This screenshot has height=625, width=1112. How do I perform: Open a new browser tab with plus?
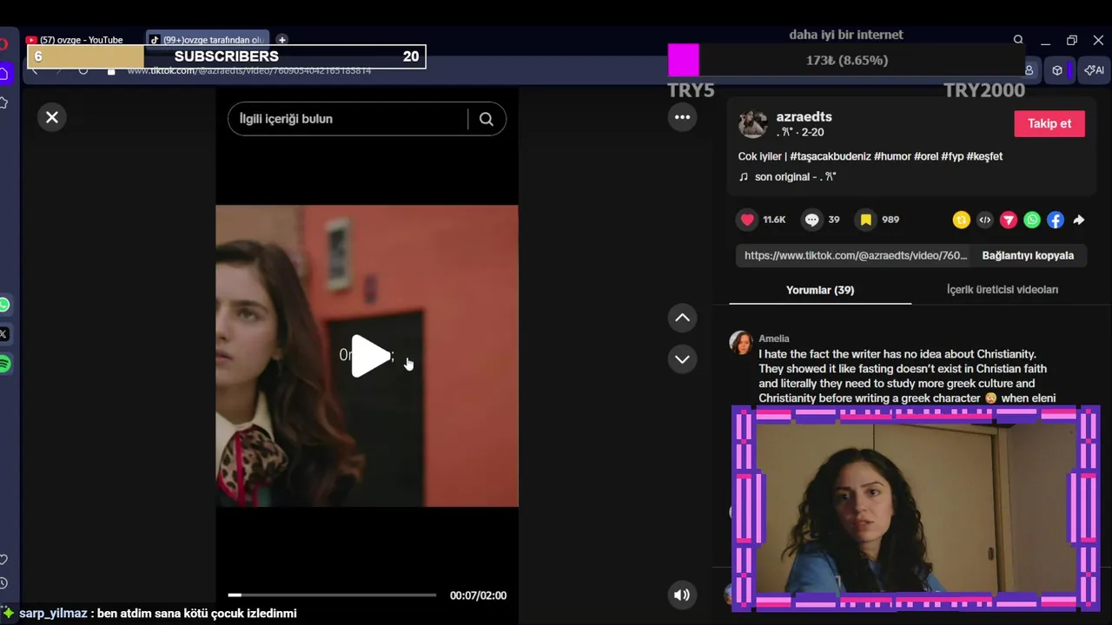tap(281, 40)
